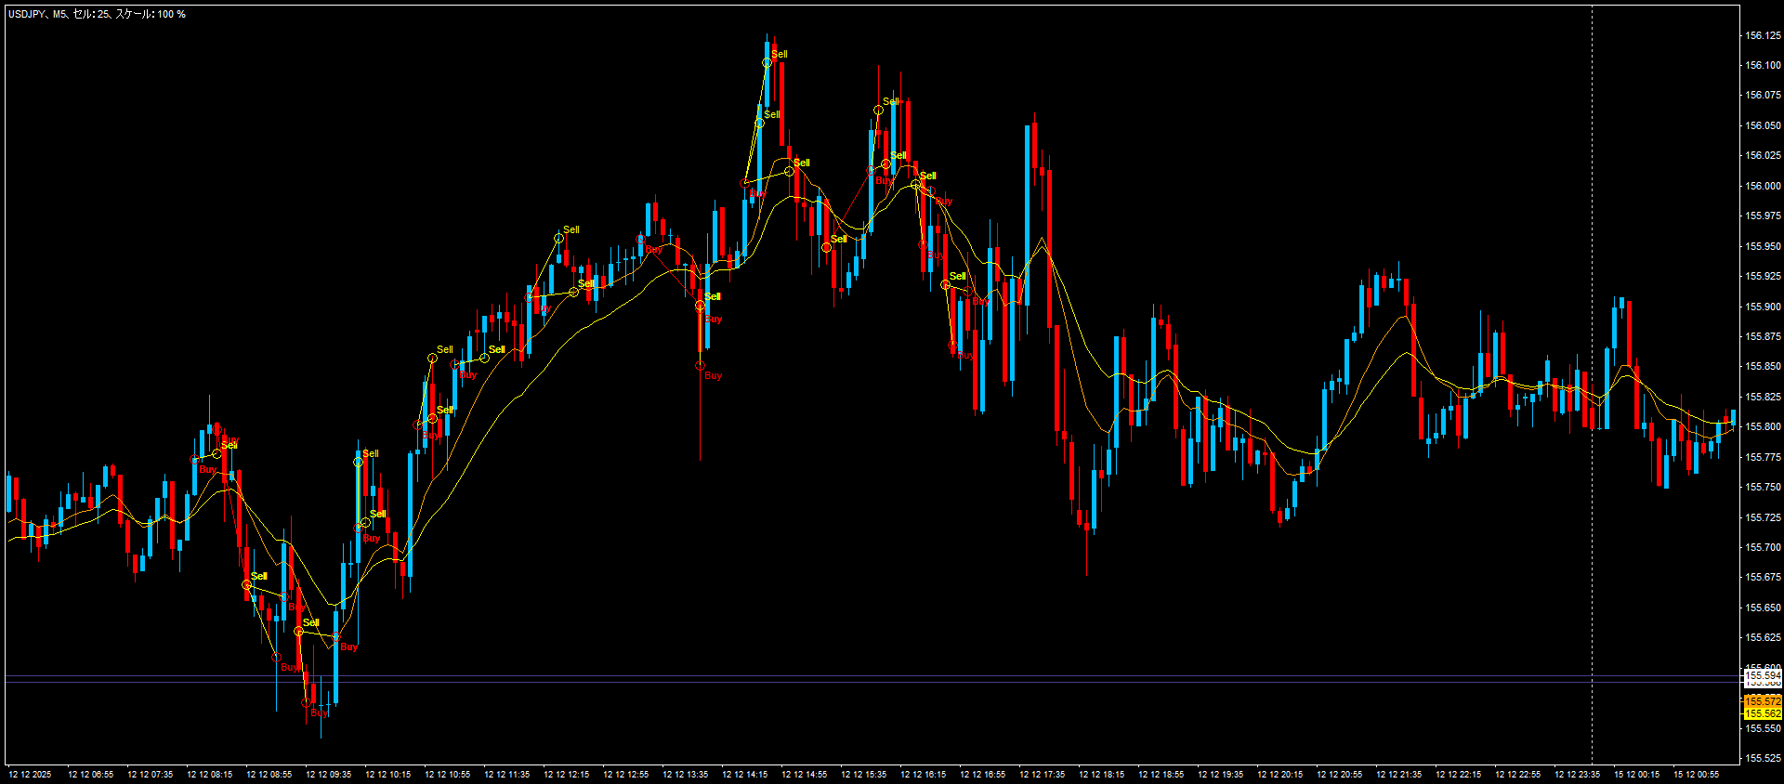
Task: Click the topmost Sell marker circle at the chart peak
Action: click(767, 62)
